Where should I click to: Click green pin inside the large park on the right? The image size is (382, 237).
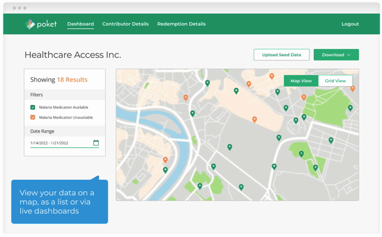(350, 108)
